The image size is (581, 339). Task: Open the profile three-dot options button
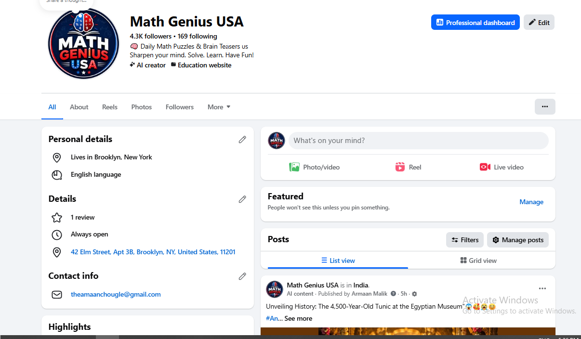pos(545,106)
